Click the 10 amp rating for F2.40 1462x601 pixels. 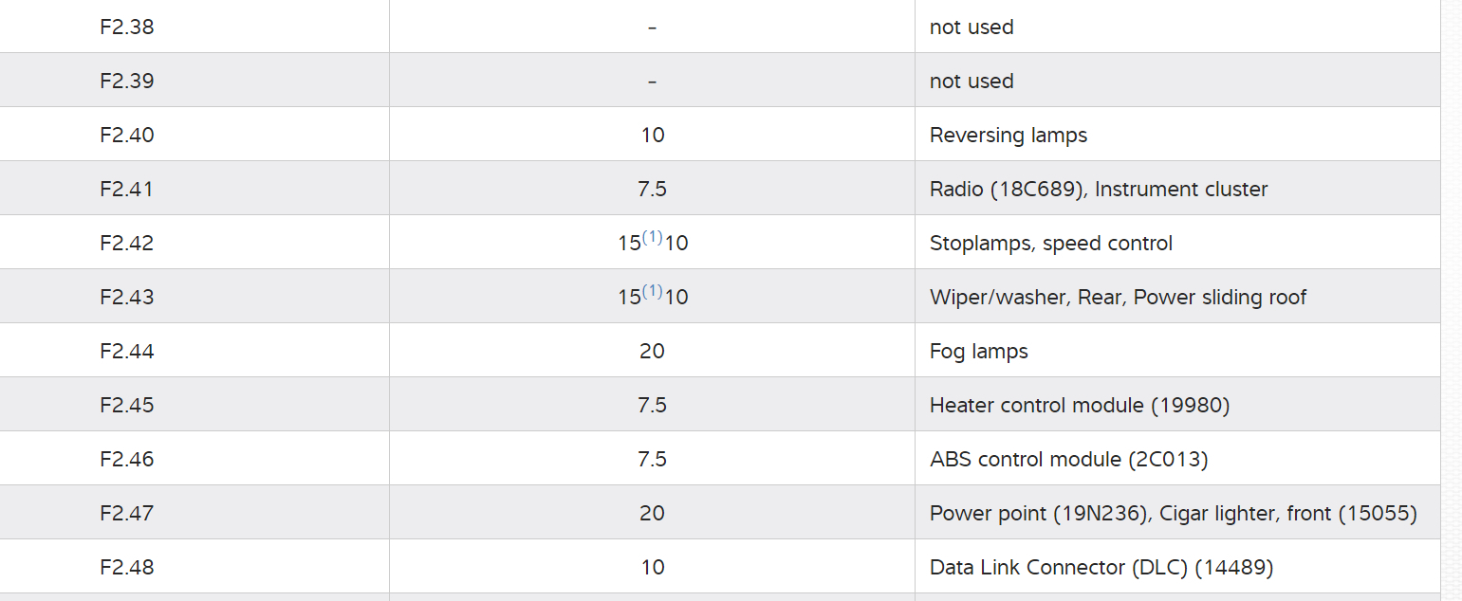pos(652,135)
